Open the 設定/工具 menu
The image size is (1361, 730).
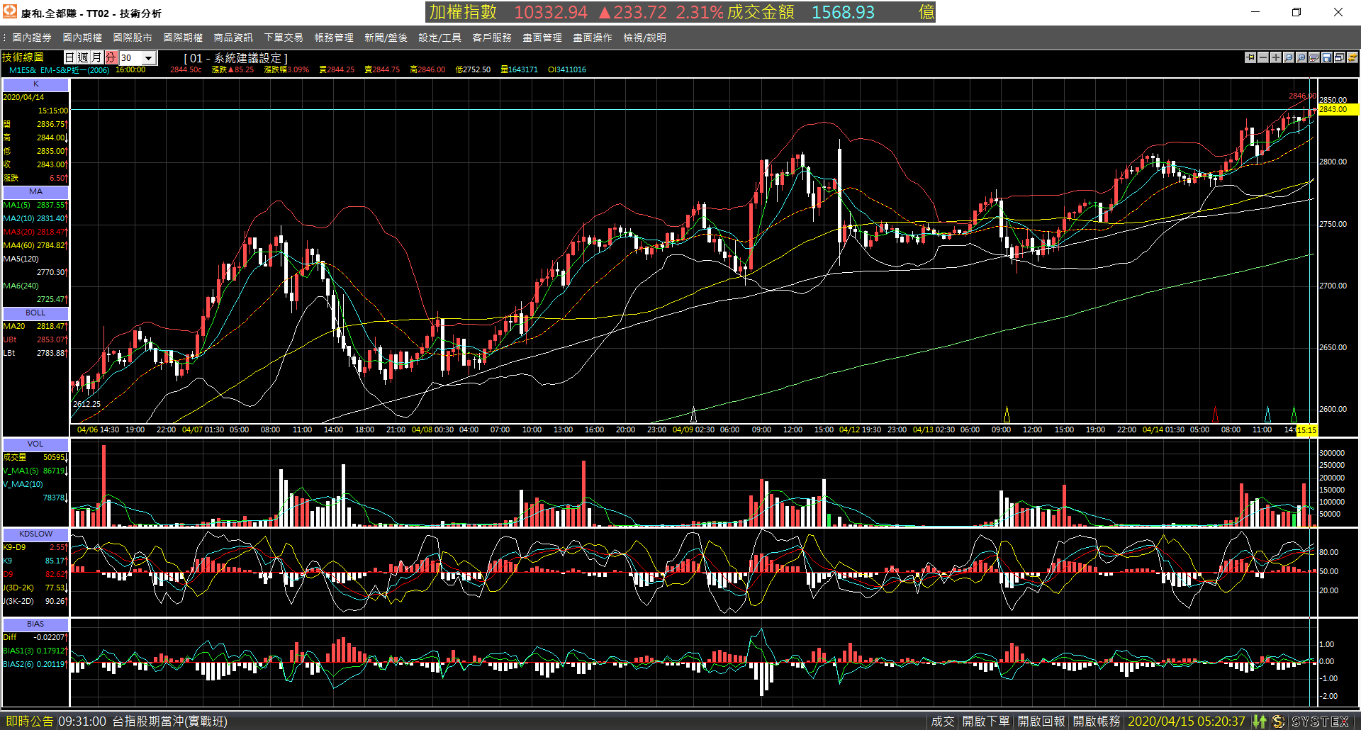[x=439, y=38]
